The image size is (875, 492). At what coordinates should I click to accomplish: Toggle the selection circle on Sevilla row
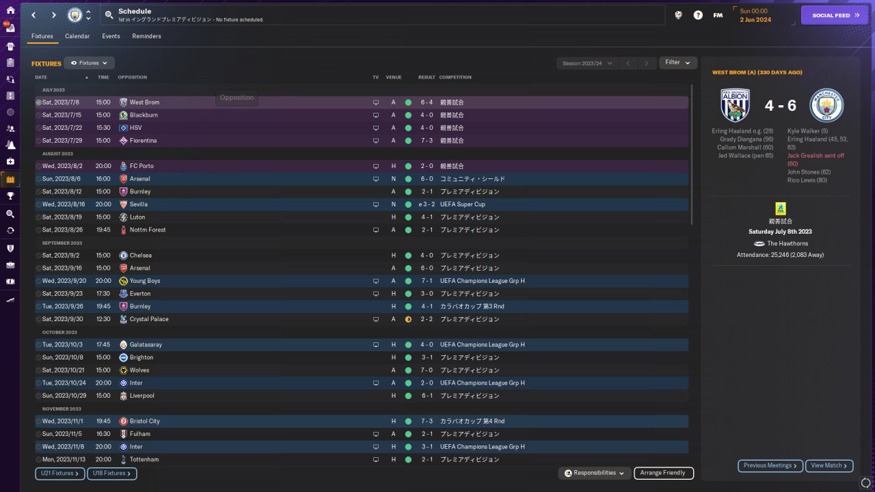(39, 204)
